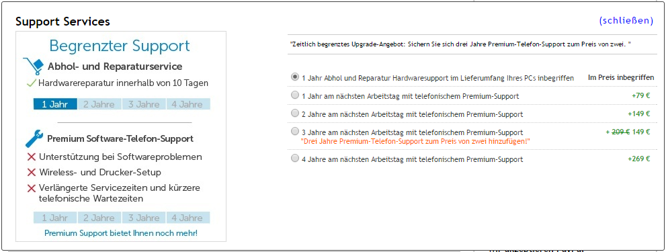
Task: Select 1 Jahr under Premium Software-Telefon-Support
Action: (x=55, y=218)
